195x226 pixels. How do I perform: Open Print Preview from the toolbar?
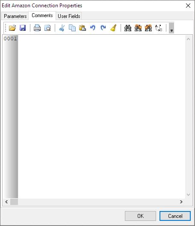(x=47, y=28)
